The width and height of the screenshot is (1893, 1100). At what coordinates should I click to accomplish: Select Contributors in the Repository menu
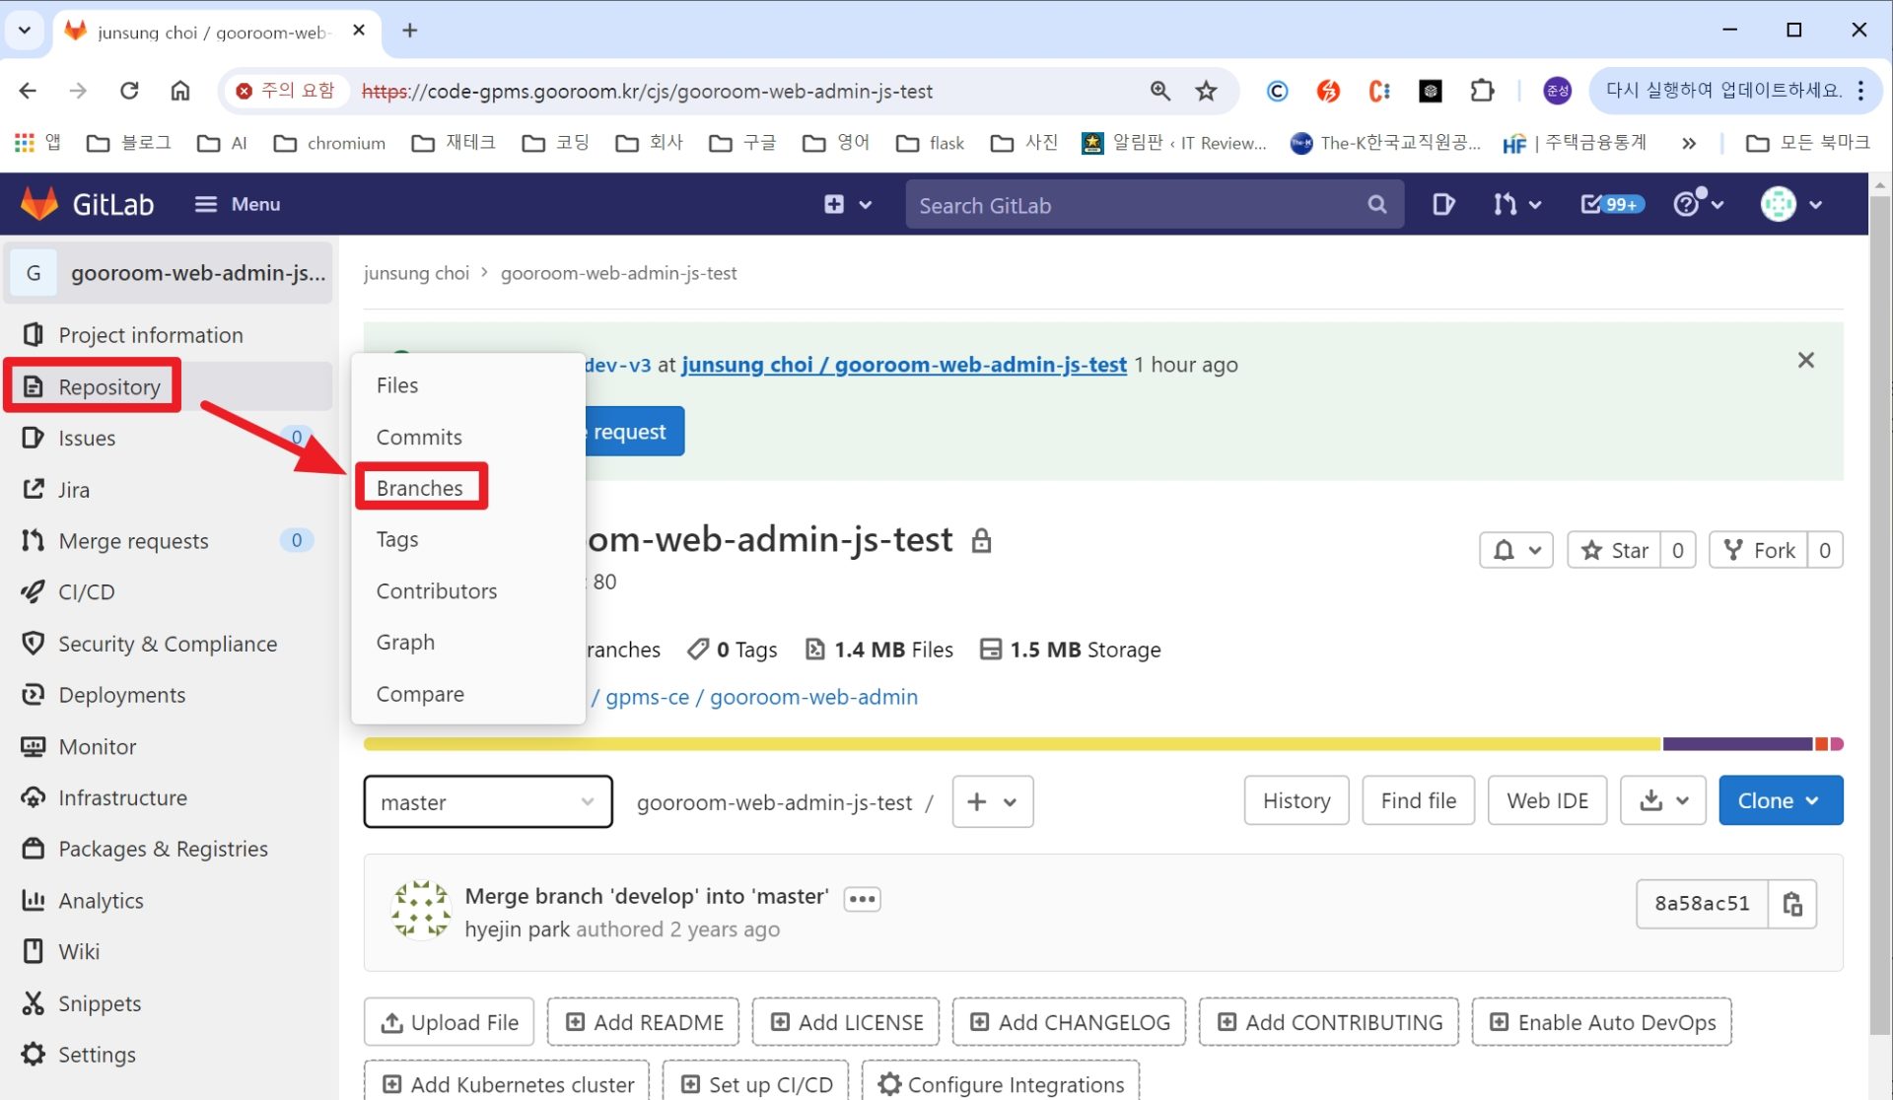point(437,590)
